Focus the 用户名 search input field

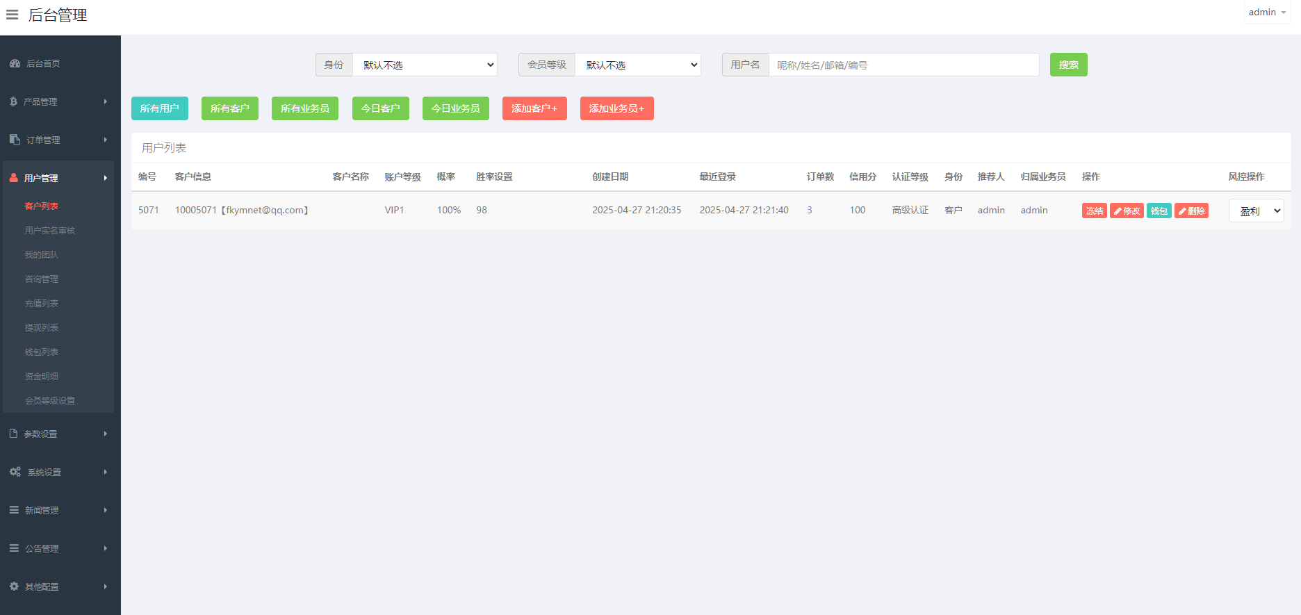click(x=903, y=65)
